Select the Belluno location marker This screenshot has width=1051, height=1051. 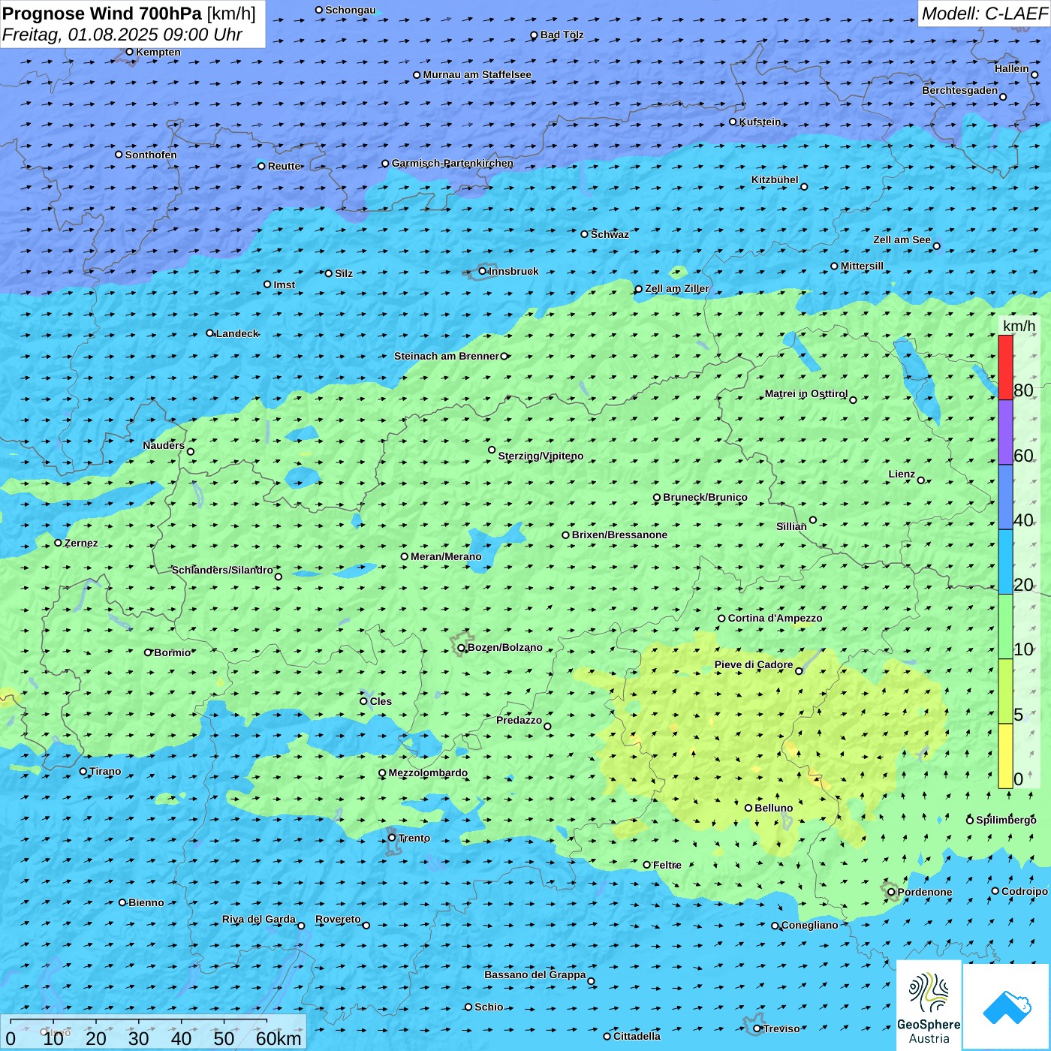click(x=748, y=808)
